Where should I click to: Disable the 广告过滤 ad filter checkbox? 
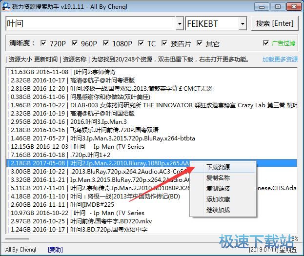click(x=266, y=43)
